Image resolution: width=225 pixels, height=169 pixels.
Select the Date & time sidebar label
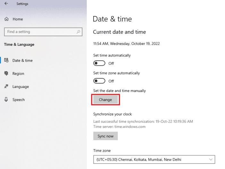click(22, 60)
